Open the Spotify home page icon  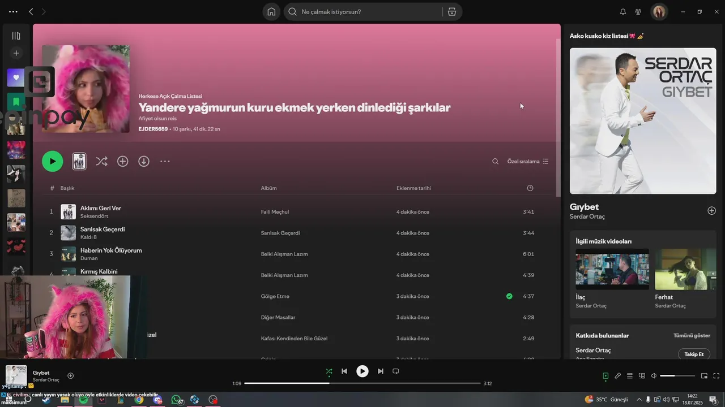coord(271,11)
